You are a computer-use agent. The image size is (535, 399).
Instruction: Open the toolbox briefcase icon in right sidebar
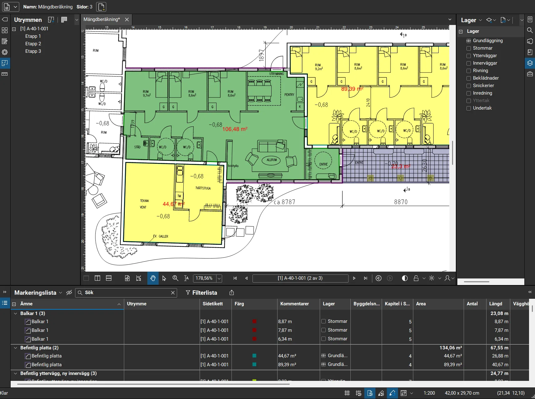[530, 74]
